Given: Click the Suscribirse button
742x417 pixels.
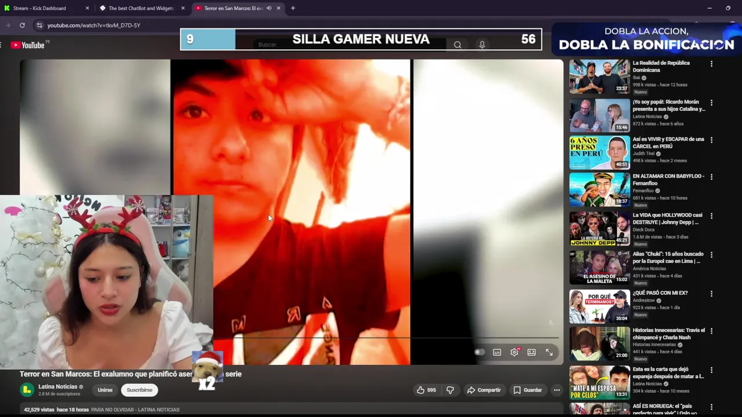Looking at the screenshot, I should [x=140, y=390].
